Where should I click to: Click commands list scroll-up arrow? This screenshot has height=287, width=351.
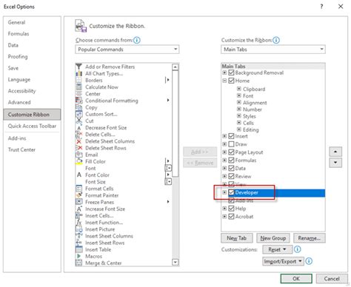click(x=175, y=67)
